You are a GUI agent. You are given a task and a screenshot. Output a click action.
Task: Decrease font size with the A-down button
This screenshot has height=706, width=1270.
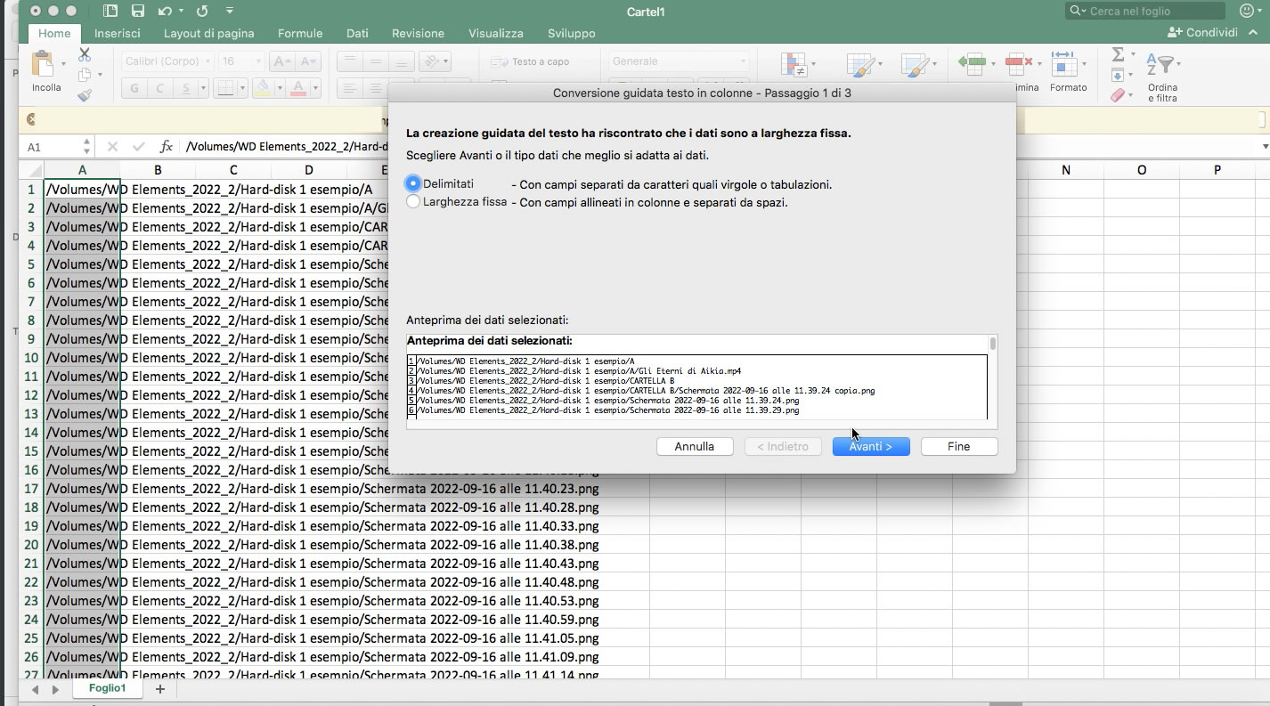pos(308,61)
